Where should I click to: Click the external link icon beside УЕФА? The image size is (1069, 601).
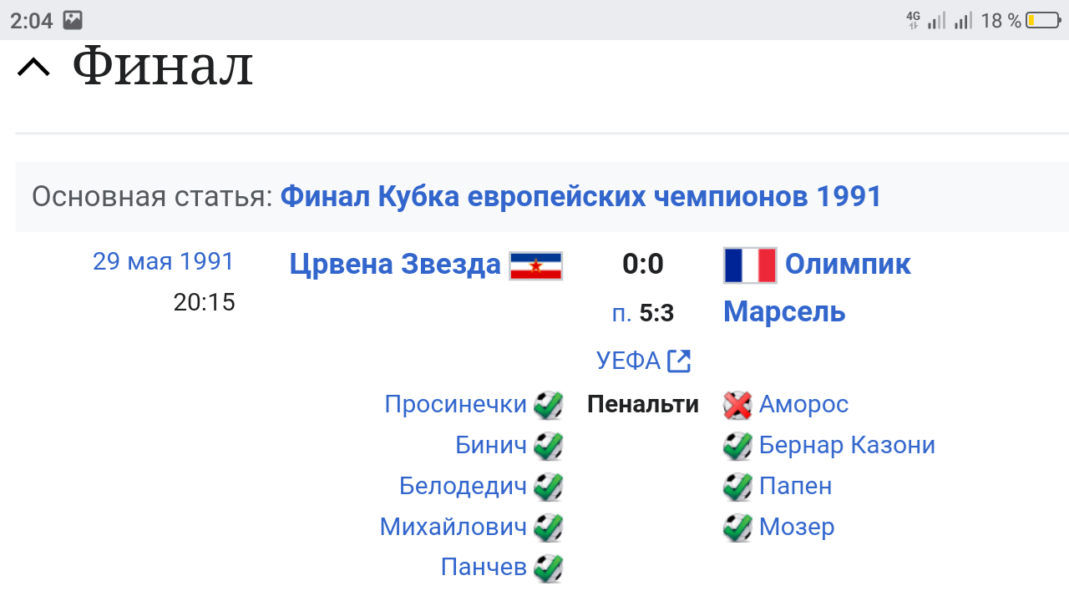click(679, 361)
